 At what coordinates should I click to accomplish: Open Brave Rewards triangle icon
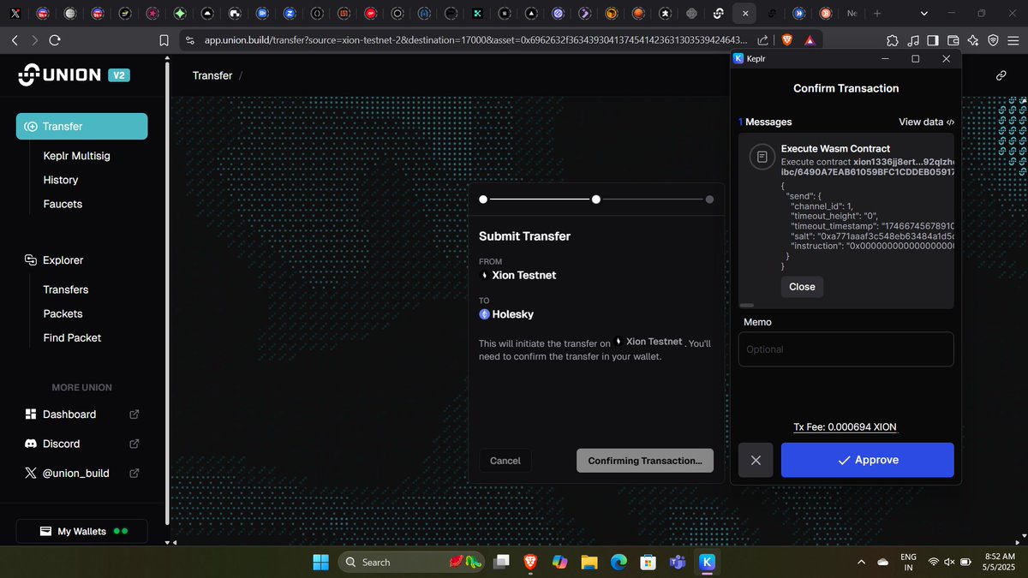[x=810, y=40]
